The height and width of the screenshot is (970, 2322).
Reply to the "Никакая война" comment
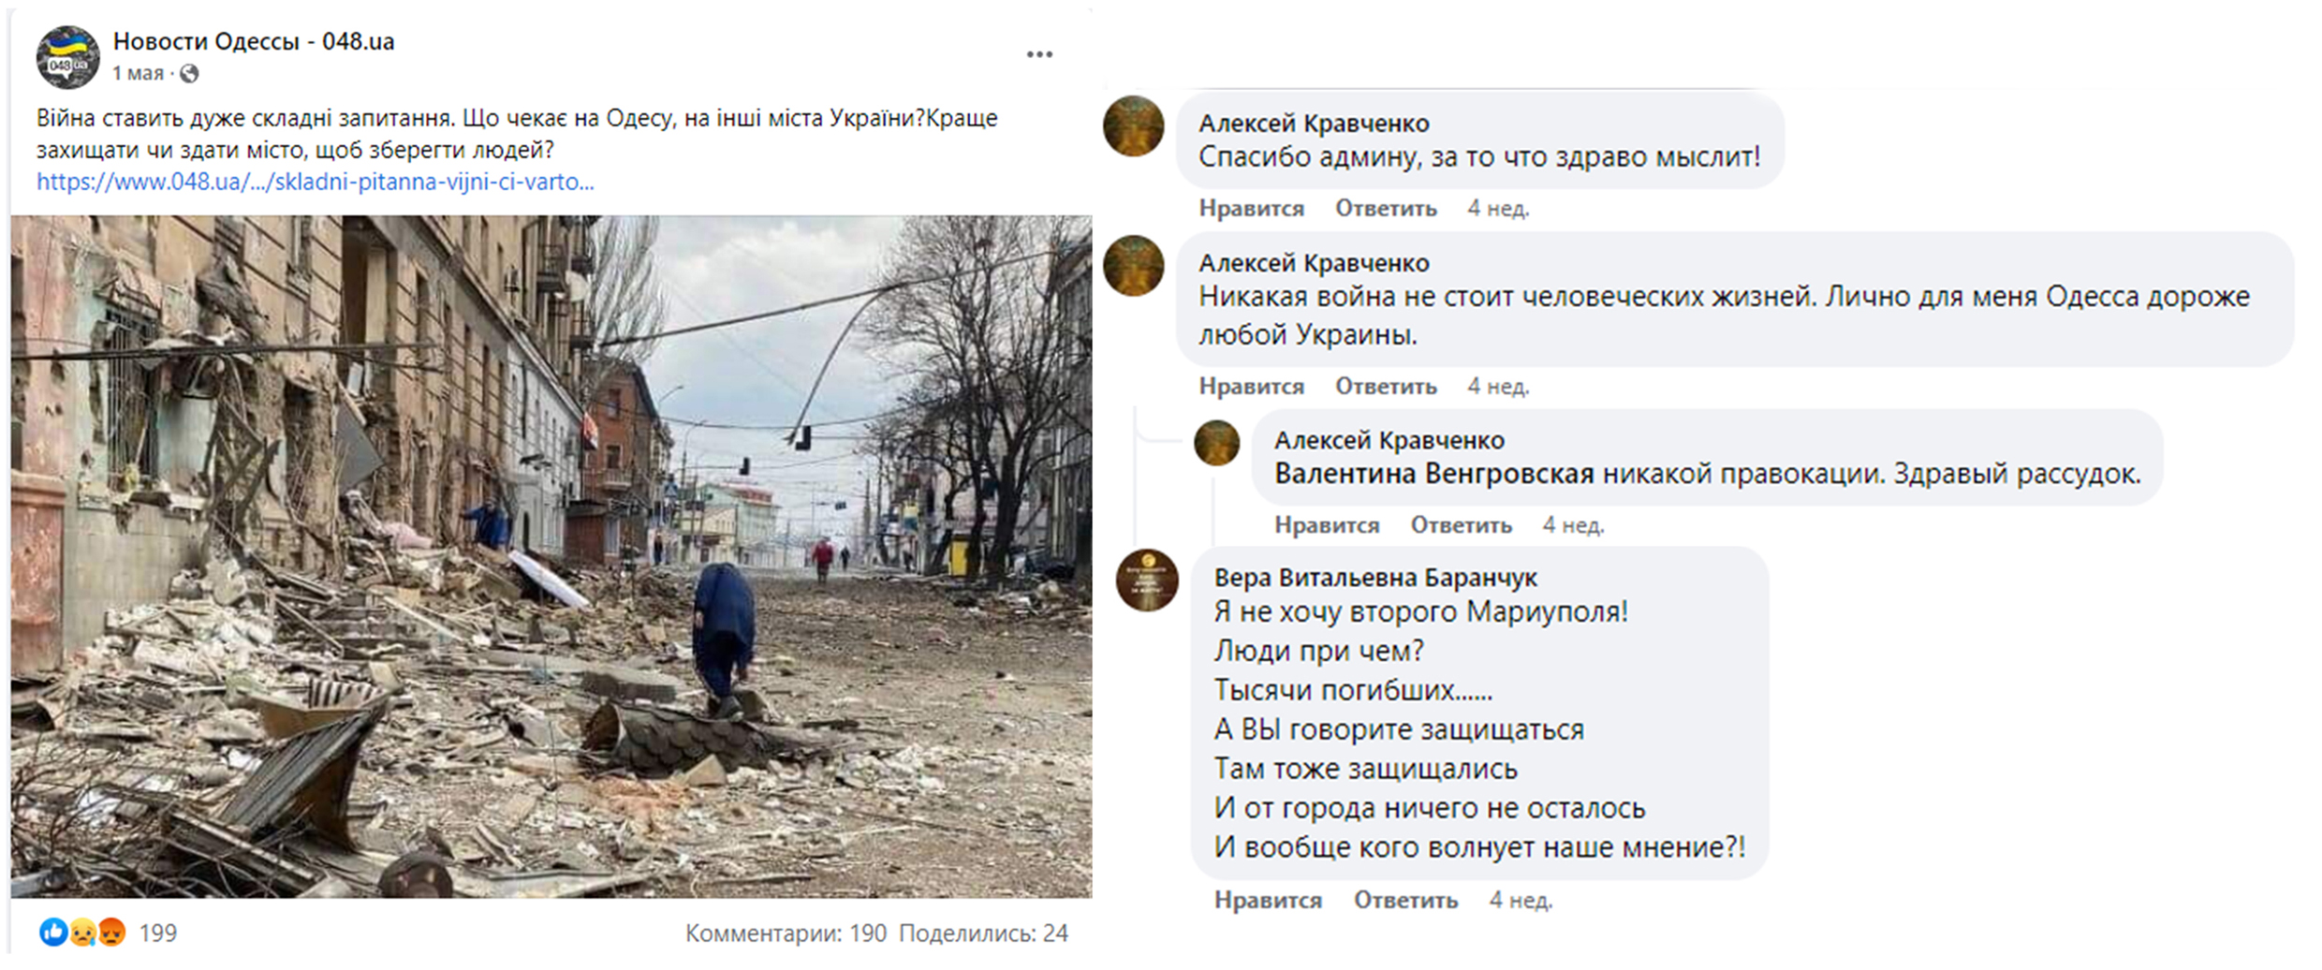pos(1386,386)
